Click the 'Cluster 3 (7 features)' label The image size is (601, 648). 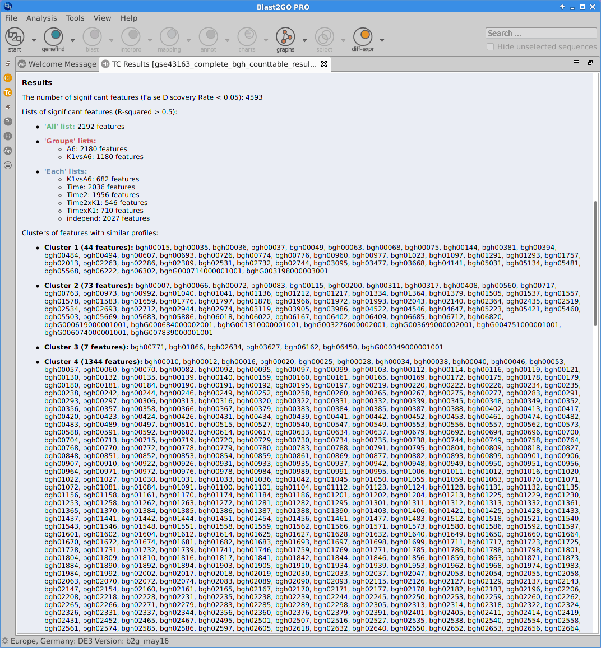(86, 347)
